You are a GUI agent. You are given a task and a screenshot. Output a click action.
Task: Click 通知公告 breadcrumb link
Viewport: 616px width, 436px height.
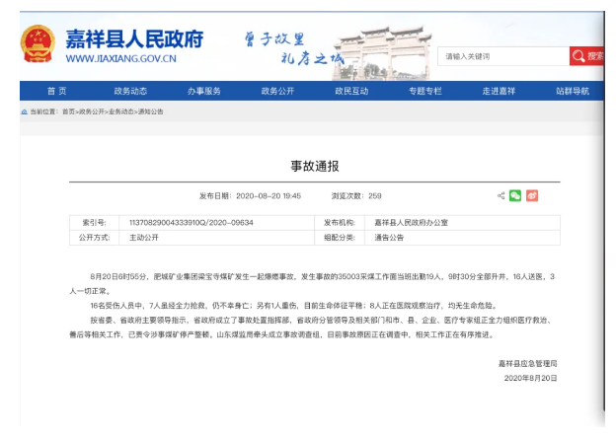[x=150, y=112]
